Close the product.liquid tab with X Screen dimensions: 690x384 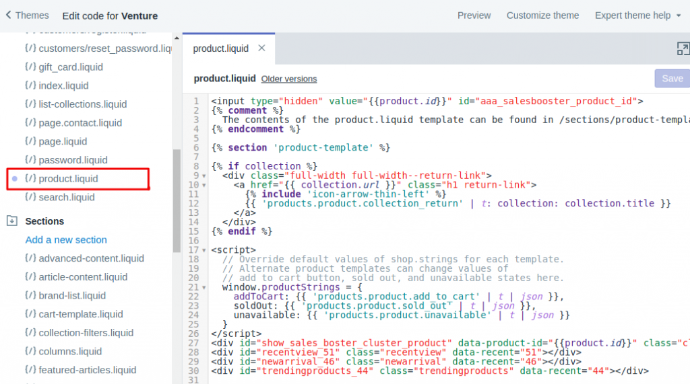pos(261,48)
